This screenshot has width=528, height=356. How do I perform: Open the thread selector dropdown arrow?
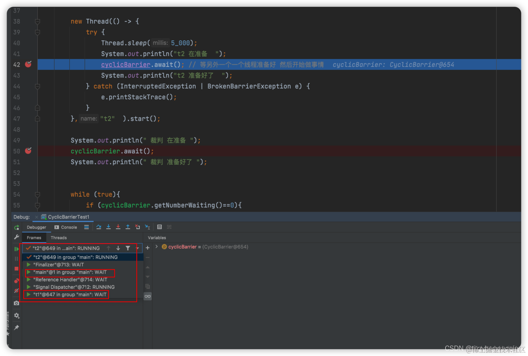137,248
